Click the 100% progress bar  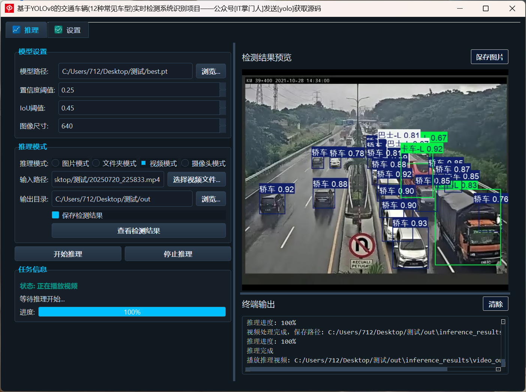(132, 312)
